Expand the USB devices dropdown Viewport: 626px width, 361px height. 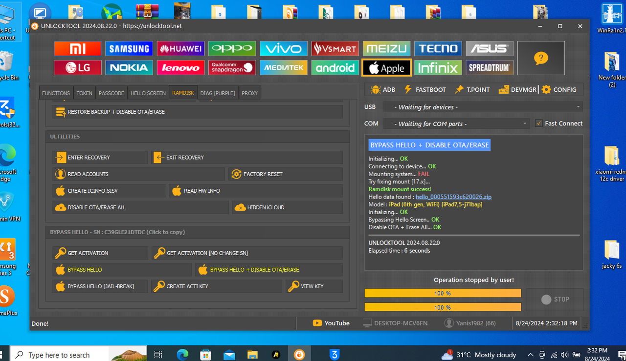(x=483, y=107)
